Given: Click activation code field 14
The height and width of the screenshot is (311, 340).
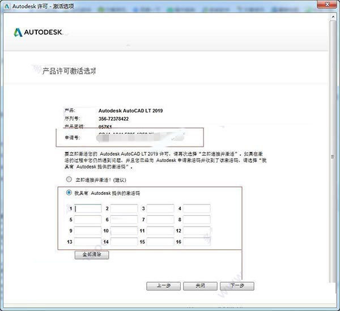Looking at the screenshot, I should (x=124, y=242).
